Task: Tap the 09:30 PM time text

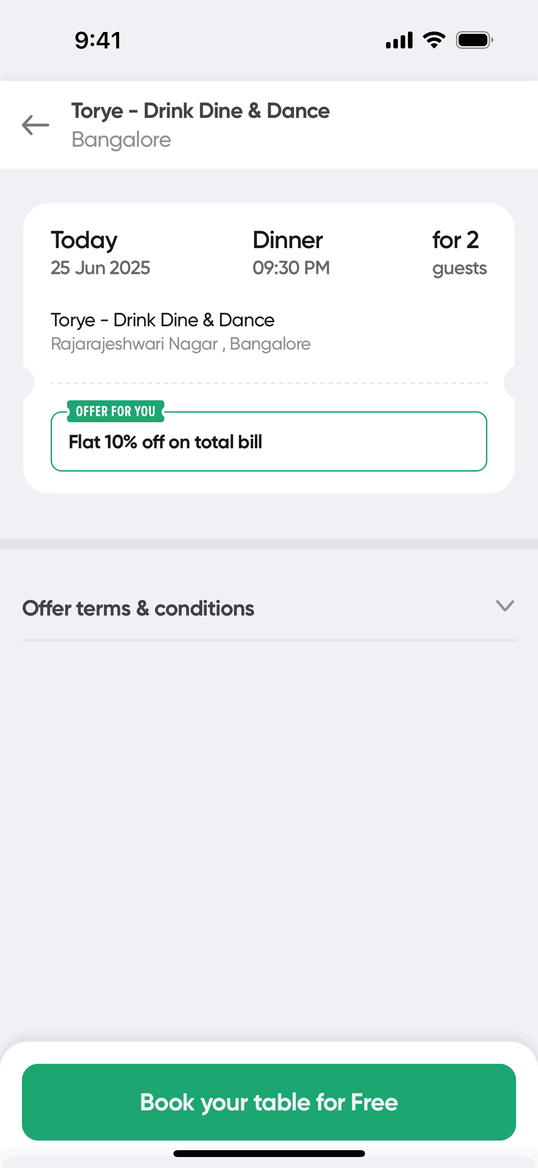Action: [x=291, y=268]
